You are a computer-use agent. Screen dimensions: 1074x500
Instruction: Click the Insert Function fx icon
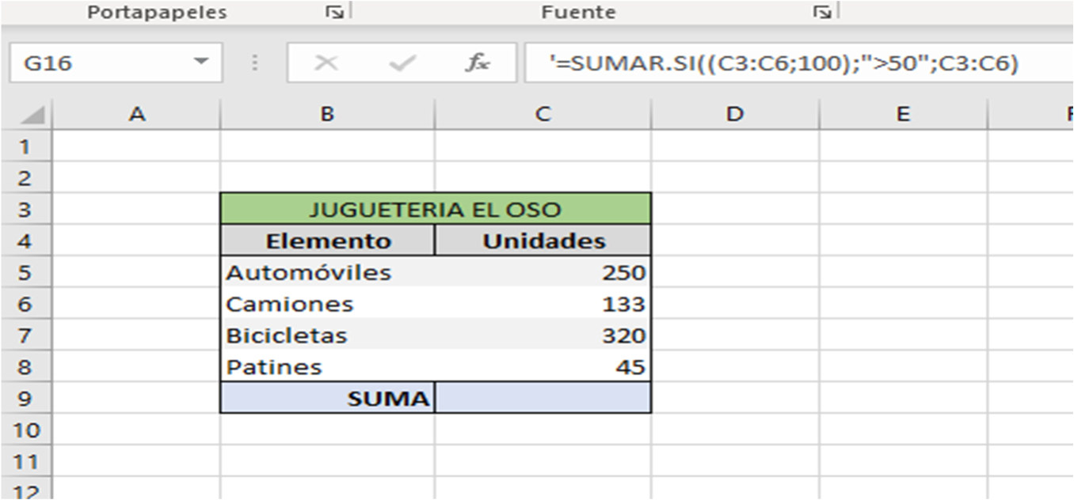pyautogui.click(x=477, y=63)
